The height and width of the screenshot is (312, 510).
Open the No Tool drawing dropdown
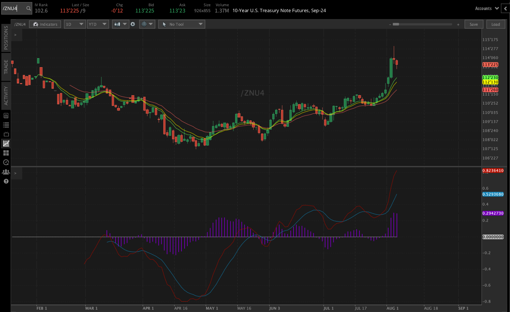coord(181,24)
